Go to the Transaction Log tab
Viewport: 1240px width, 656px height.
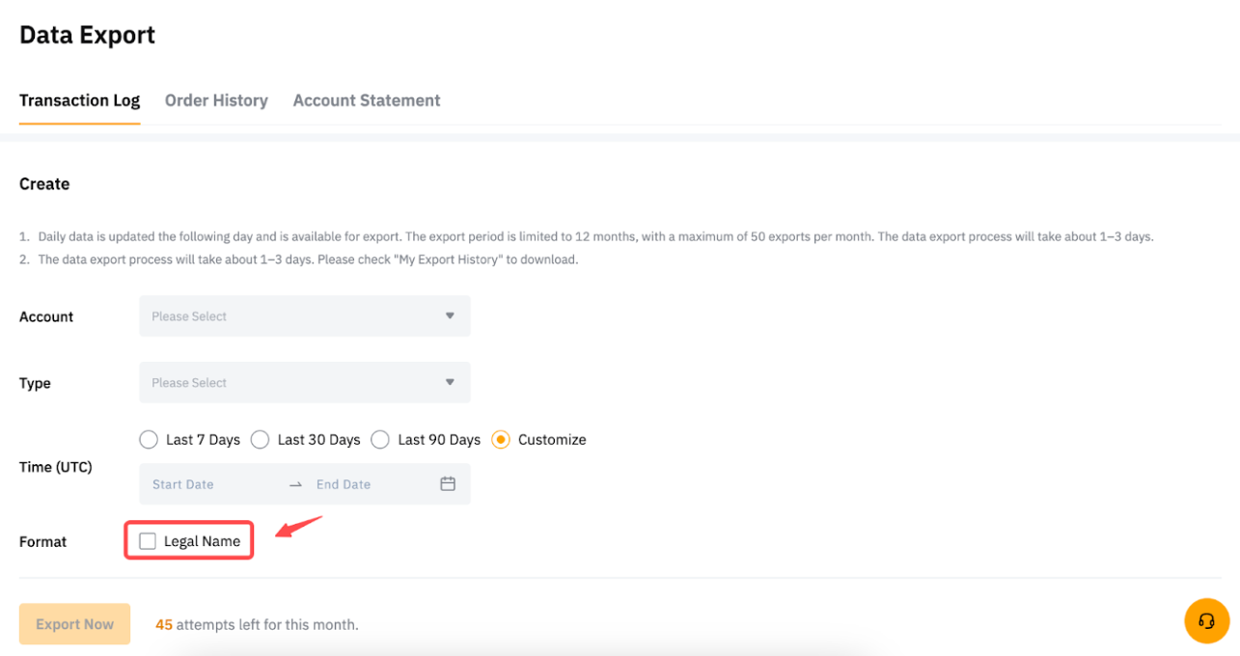[x=79, y=100]
